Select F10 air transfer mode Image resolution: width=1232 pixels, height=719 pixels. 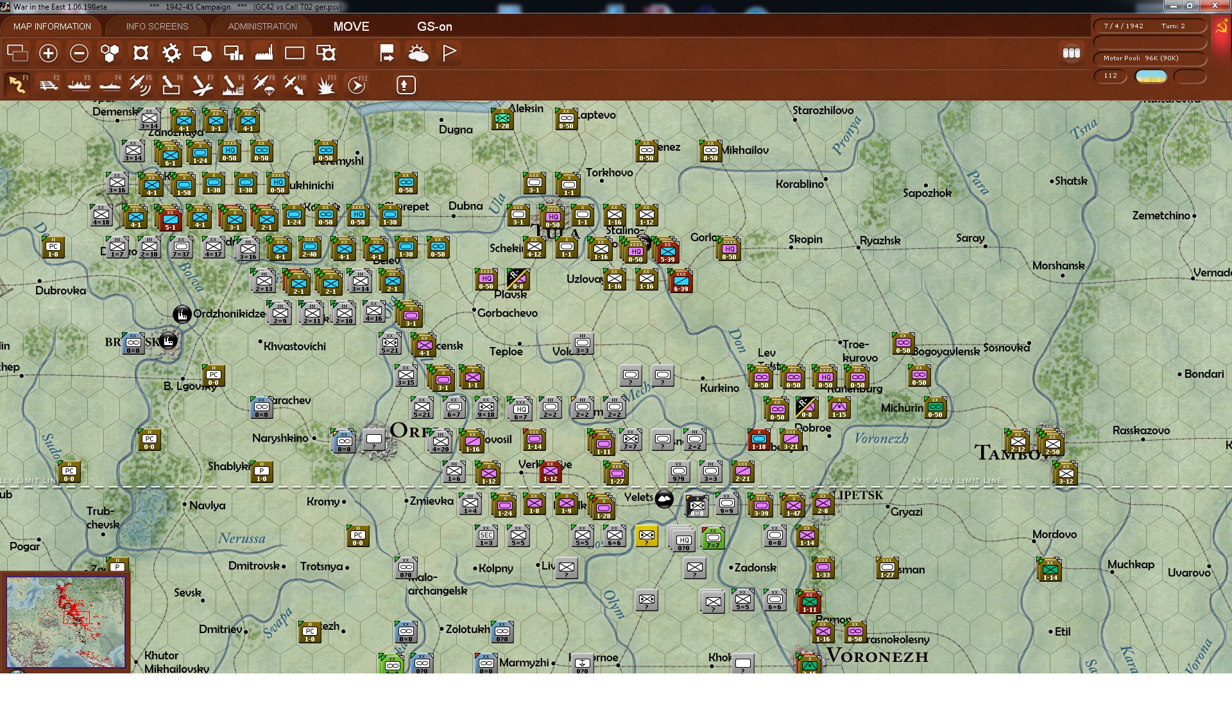(295, 85)
